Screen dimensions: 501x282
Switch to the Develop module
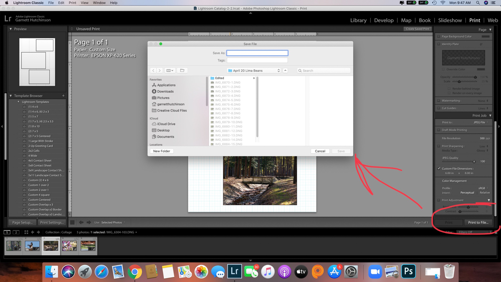[384, 20]
